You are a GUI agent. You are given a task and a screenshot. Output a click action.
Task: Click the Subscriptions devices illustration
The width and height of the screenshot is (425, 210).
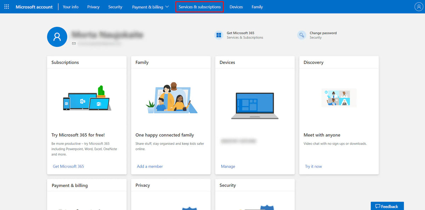[x=87, y=98]
